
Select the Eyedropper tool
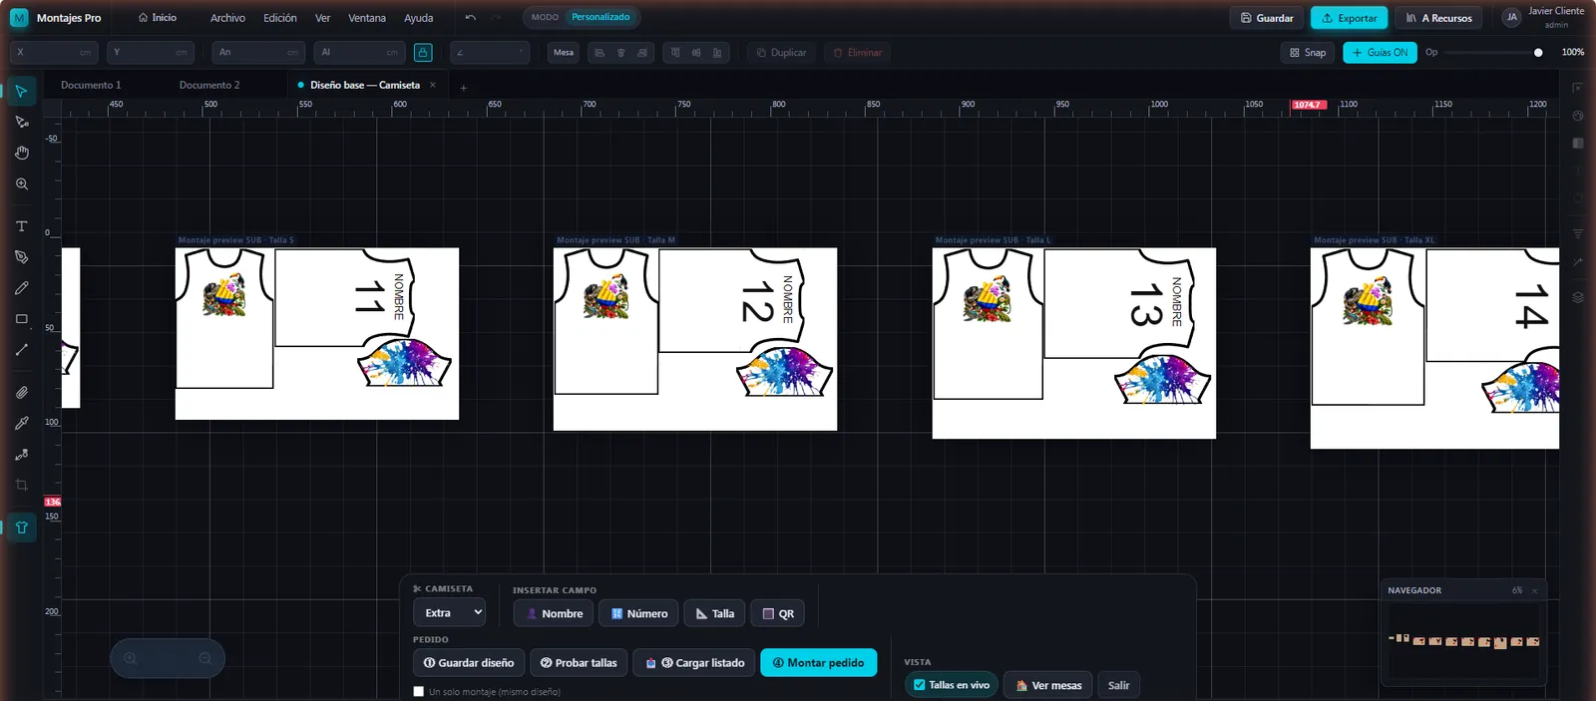21,424
